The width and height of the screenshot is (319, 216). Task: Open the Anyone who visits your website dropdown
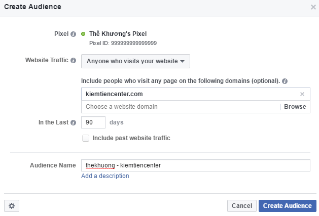point(135,61)
